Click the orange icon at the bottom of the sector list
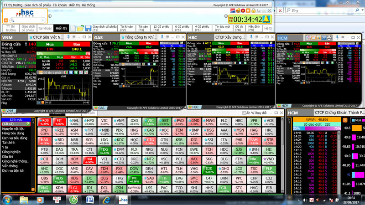The width and height of the screenshot is (365, 205). 33,190
